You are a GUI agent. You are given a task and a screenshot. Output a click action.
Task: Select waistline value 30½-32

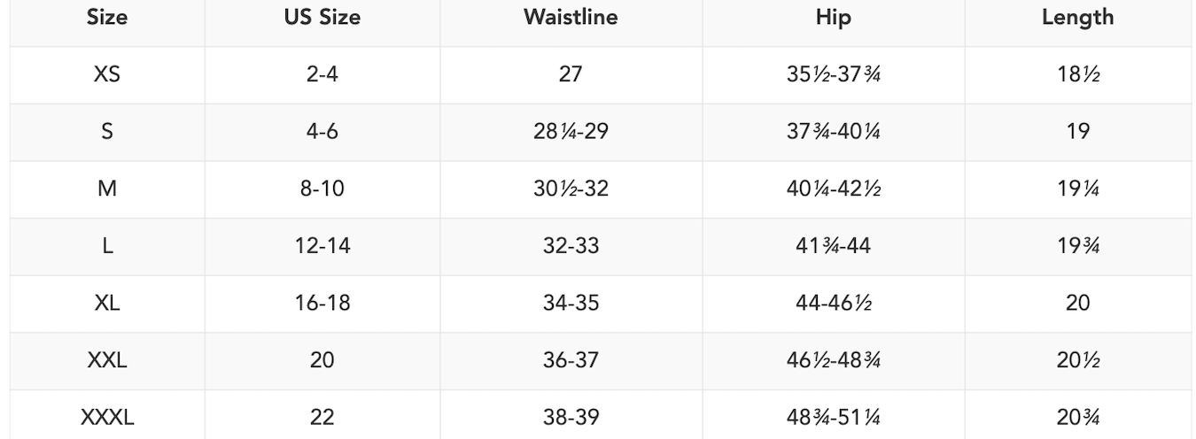pyautogui.click(x=571, y=189)
